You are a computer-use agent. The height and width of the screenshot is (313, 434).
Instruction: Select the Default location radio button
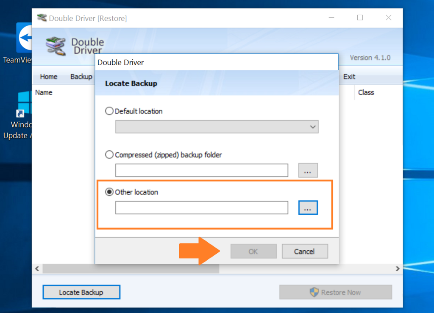[x=109, y=111]
